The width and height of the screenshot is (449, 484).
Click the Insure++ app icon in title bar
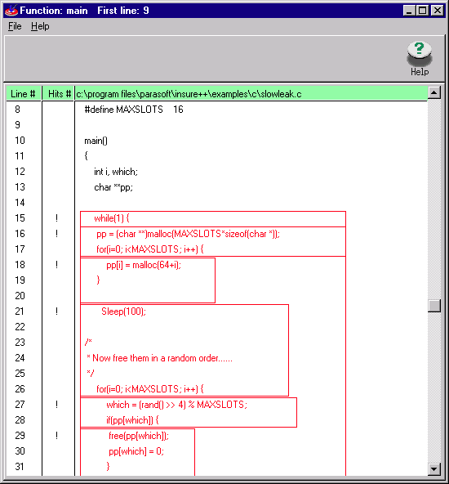11,11
